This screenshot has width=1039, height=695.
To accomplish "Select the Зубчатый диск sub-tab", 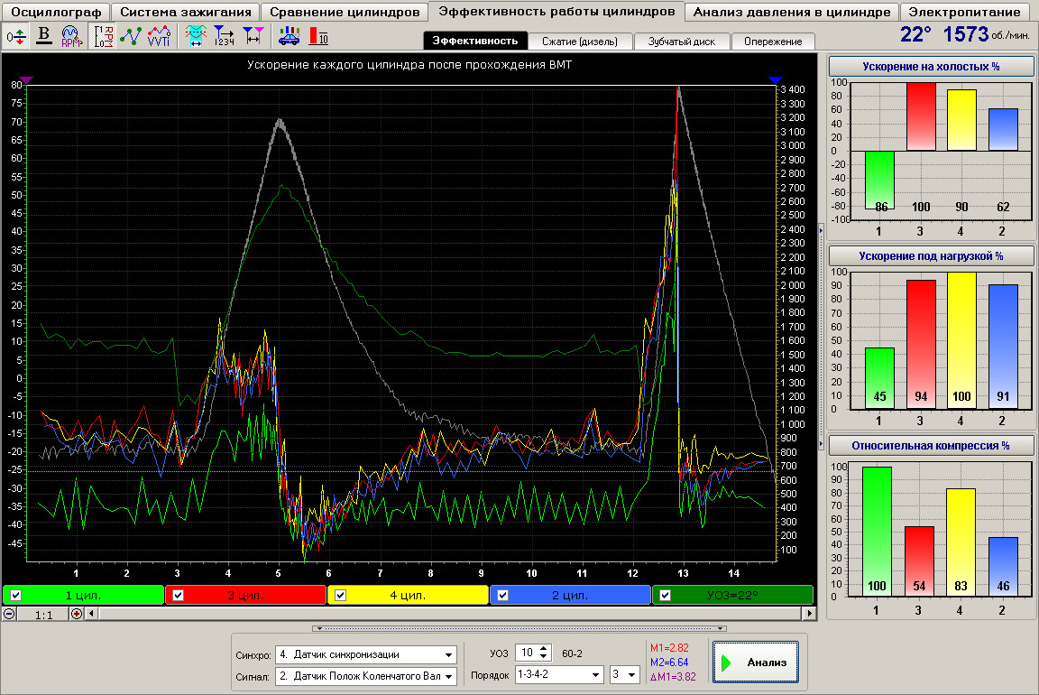I will pyautogui.click(x=681, y=42).
